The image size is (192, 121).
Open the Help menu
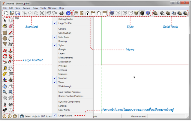61,8
